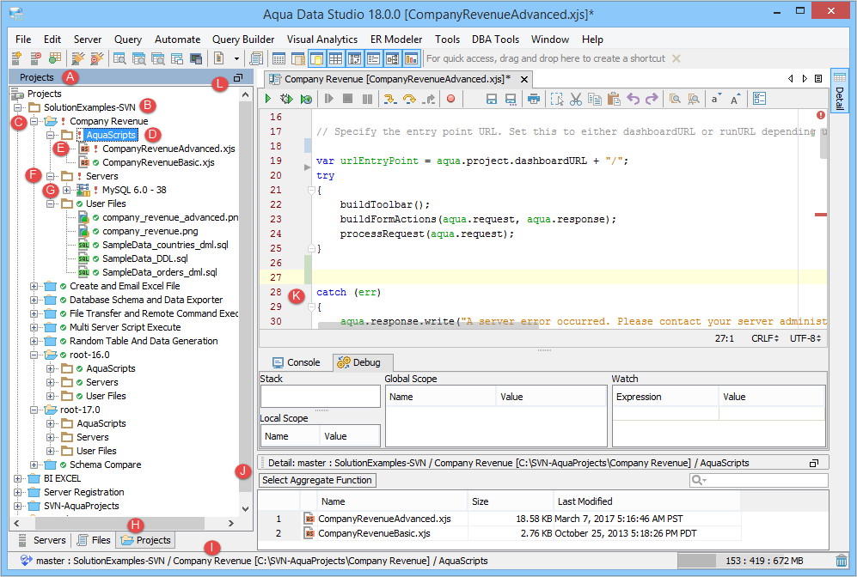Click the Save file icon in editor toolbar
Screen dimensions: 857x577
[492, 100]
